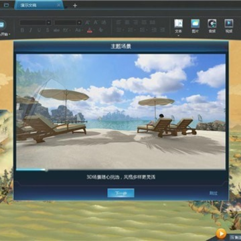Toggle strikethrough abc formatting
The image size is (241, 241).
[56, 30]
